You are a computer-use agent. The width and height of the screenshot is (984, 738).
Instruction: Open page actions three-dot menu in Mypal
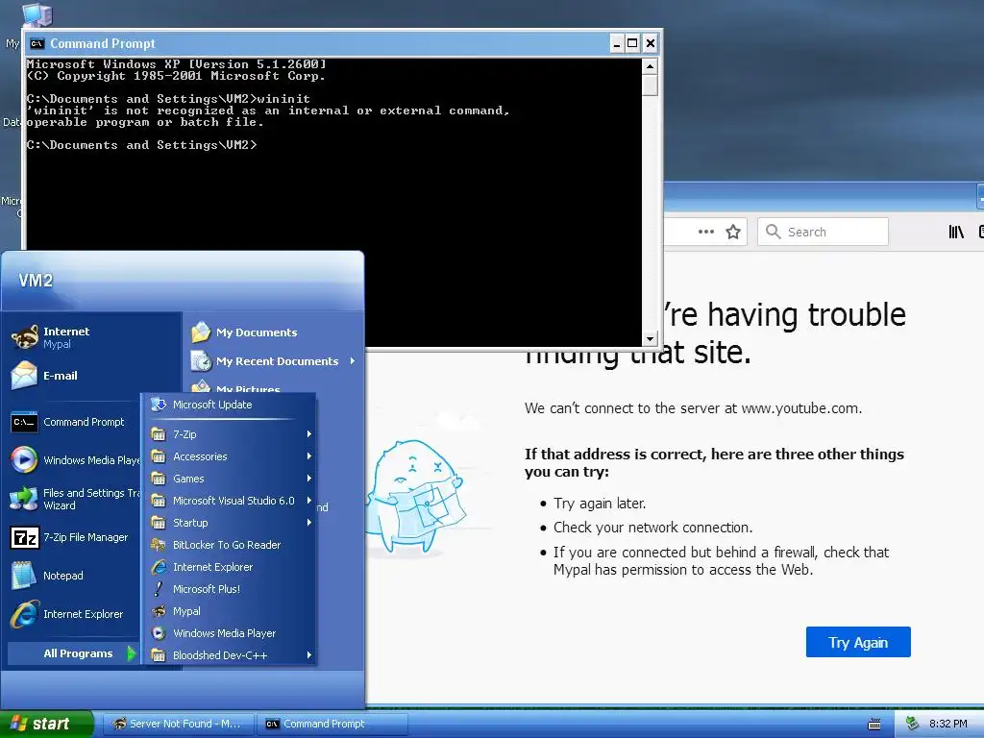tap(706, 232)
